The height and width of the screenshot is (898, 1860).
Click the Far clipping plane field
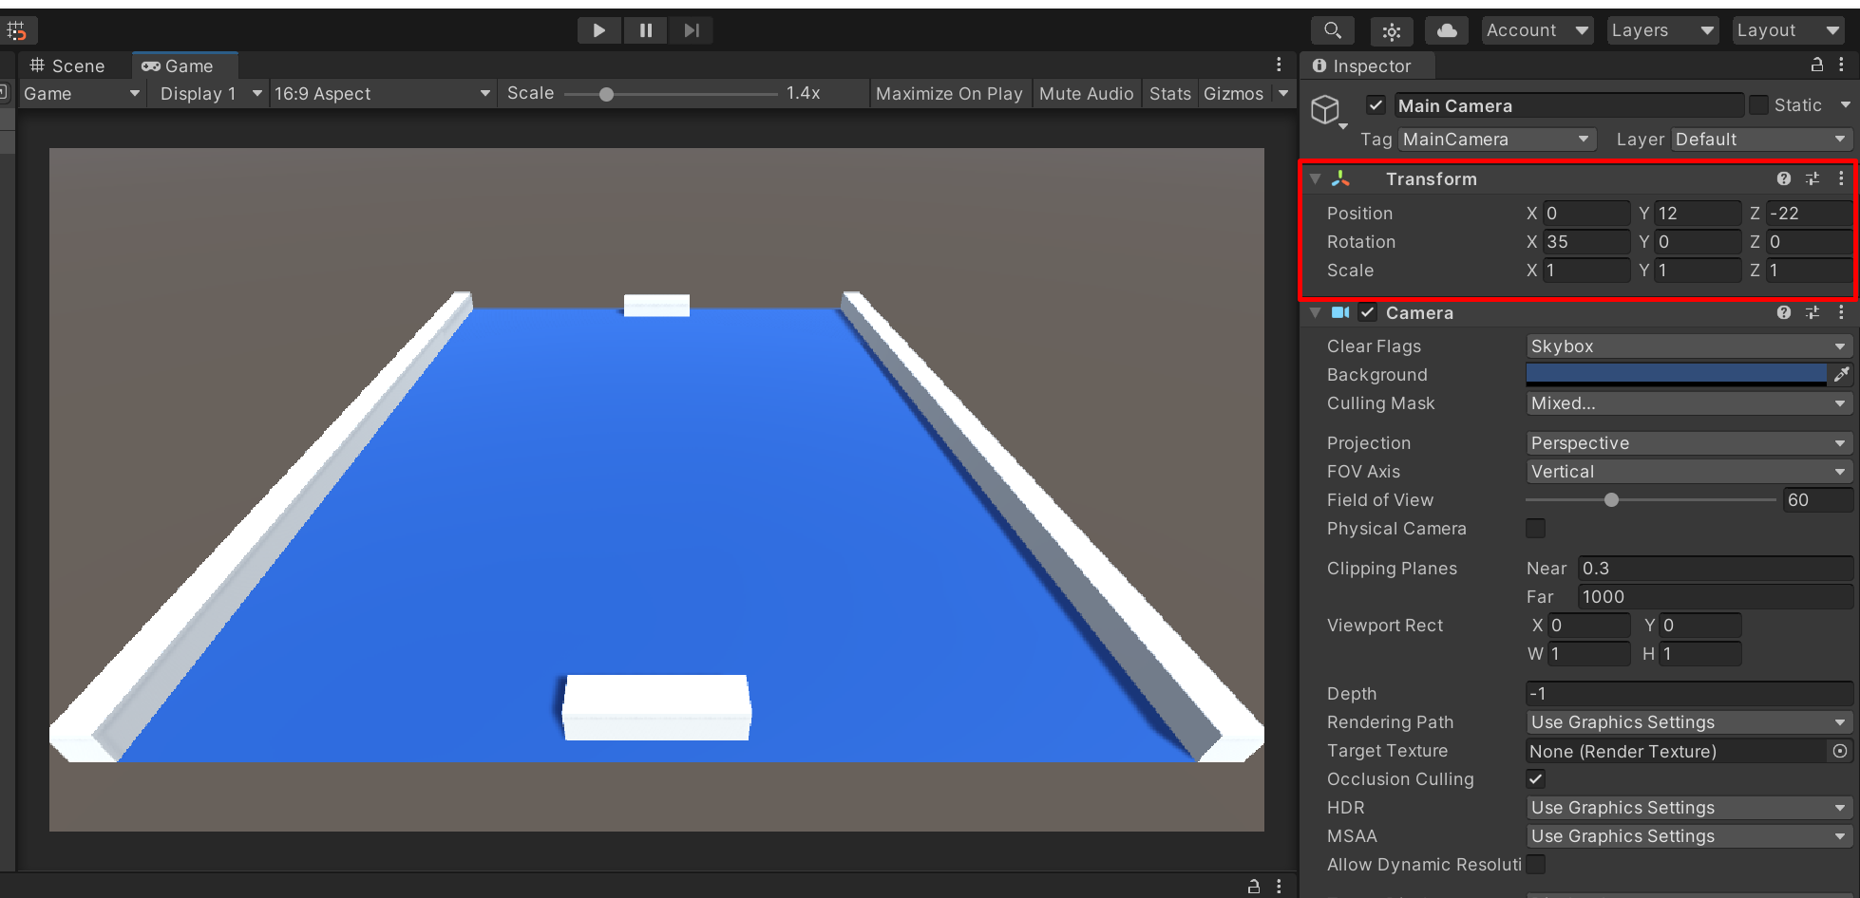tap(1715, 597)
